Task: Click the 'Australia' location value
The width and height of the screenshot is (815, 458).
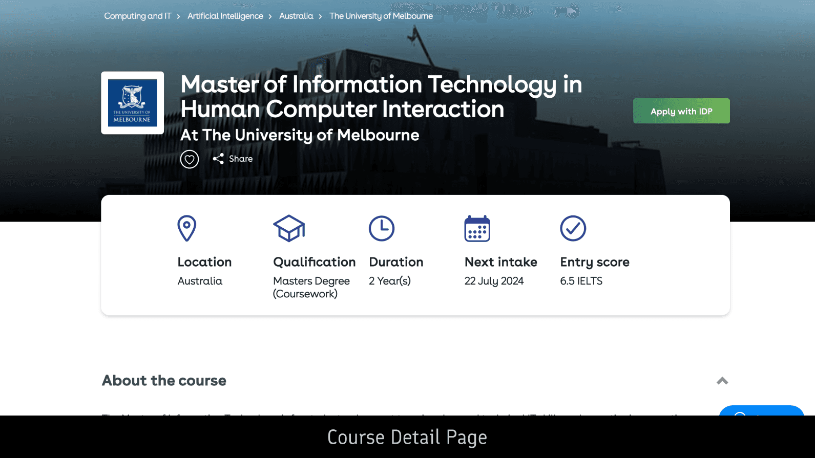Action: tap(200, 281)
